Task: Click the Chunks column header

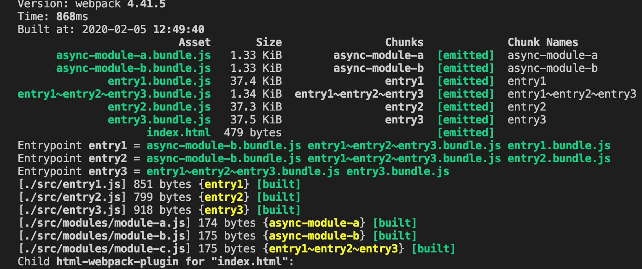Action: click(x=404, y=42)
